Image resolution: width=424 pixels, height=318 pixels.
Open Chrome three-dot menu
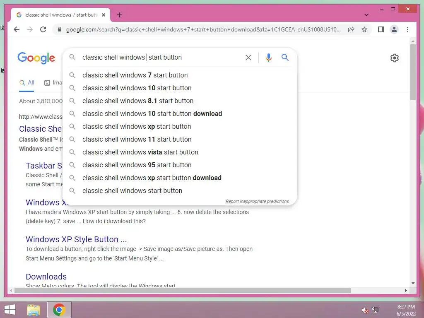(407, 29)
